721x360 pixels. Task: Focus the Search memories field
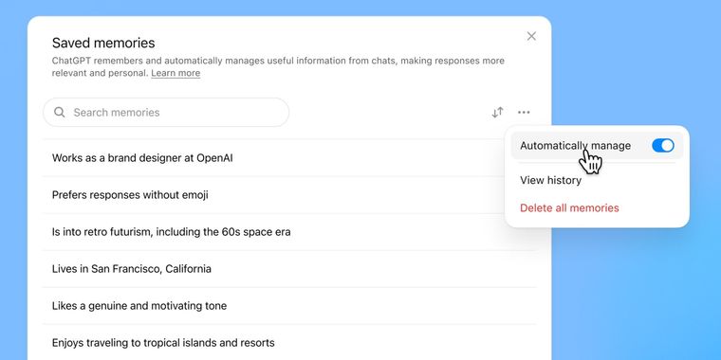pyautogui.click(x=166, y=112)
